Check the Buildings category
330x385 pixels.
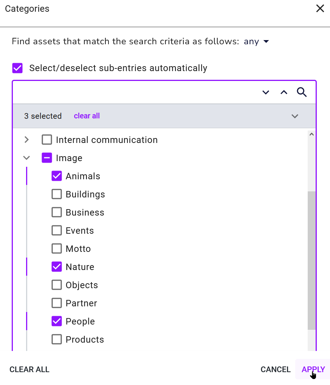(x=57, y=194)
